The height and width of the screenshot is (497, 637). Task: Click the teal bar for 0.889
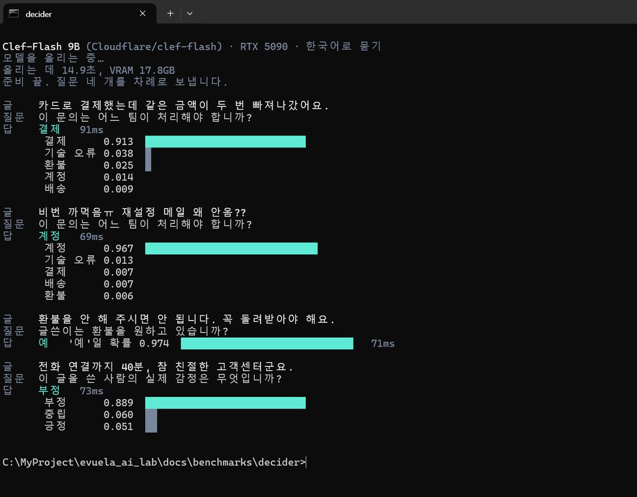pyautogui.click(x=225, y=403)
